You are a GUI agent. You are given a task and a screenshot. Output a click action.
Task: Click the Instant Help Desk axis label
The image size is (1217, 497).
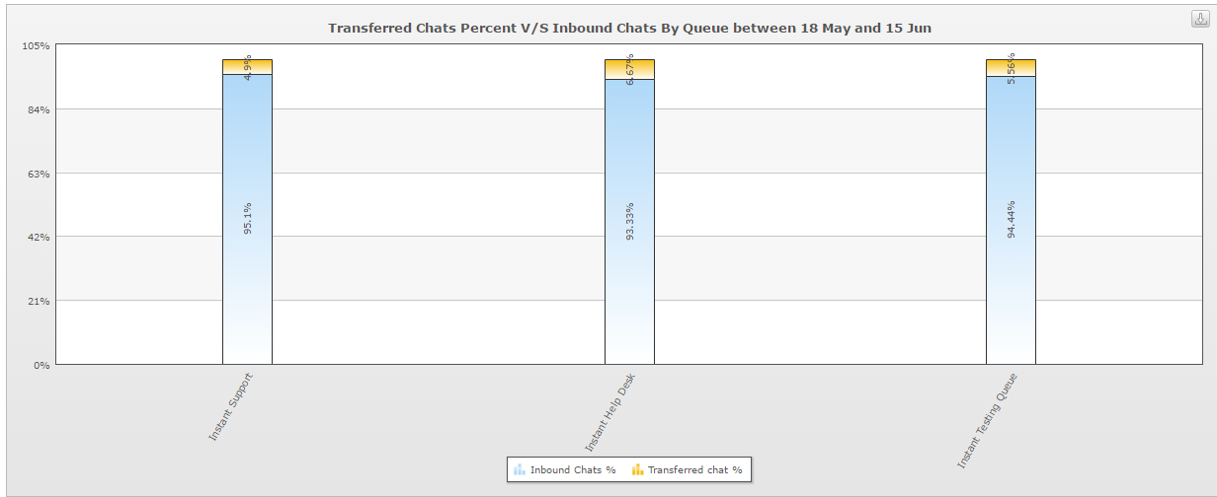[x=610, y=410]
